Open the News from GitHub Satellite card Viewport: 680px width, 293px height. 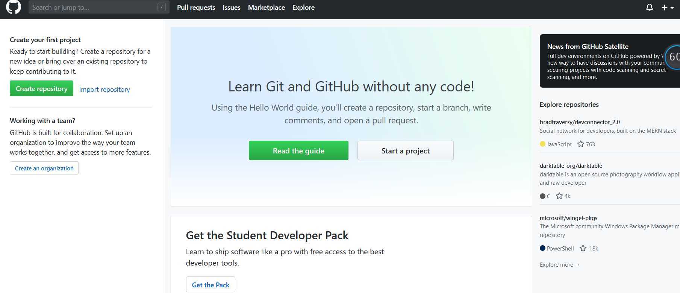[610, 61]
